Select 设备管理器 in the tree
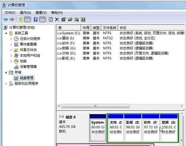Screen dimensions: 186x146 click(x=28, y=67)
